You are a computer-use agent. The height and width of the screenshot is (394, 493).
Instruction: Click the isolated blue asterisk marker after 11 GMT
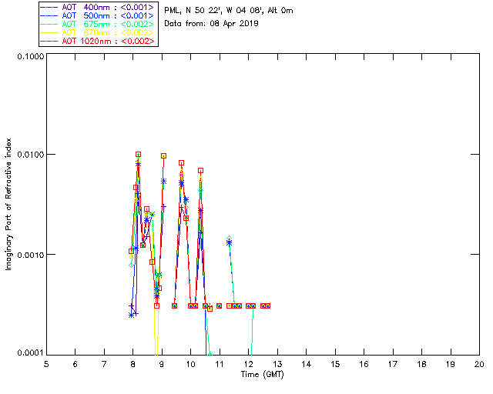(230, 242)
